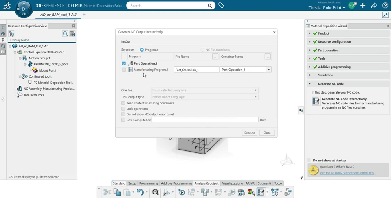Viewport: 391px width, 198px height.
Task: Click the Cost Computation input field
Action: [x=205, y=120]
